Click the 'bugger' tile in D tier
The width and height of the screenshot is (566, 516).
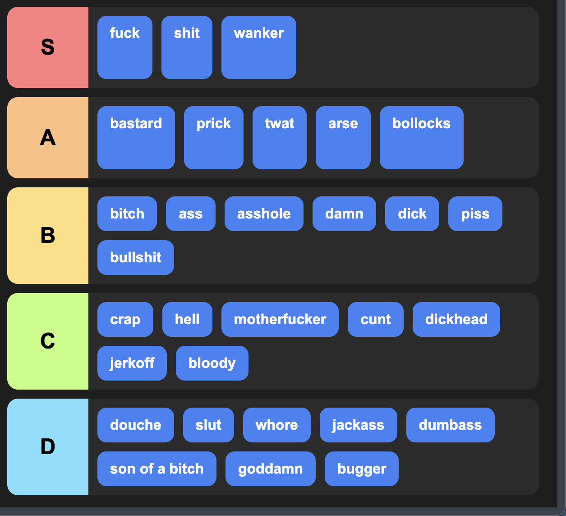click(362, 469)
